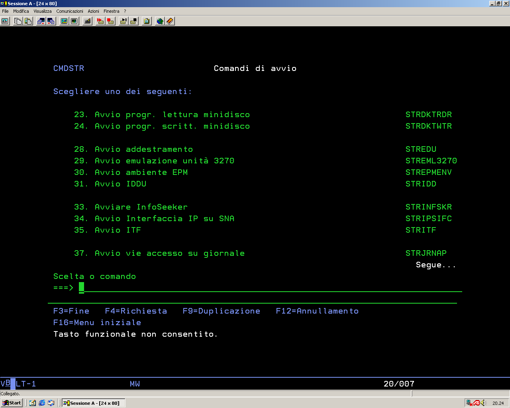Launch Internet Explorer from quick launch
This screenshot has width=510, height=408.
click(x=42, y=403)
